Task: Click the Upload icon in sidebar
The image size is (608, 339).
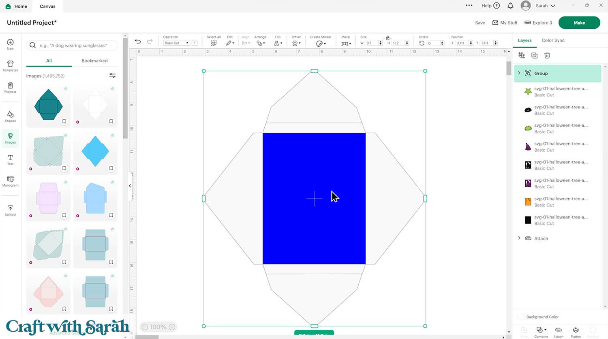Action: click(x=10, y=210)
